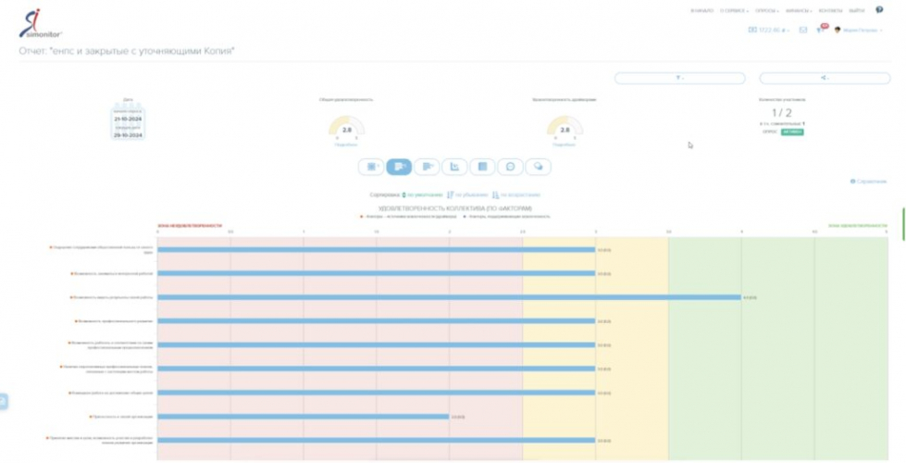This screenshot has height=463, width=906.
Task: Open the ОПРОСЫ menu
Action: coord(767,11)
